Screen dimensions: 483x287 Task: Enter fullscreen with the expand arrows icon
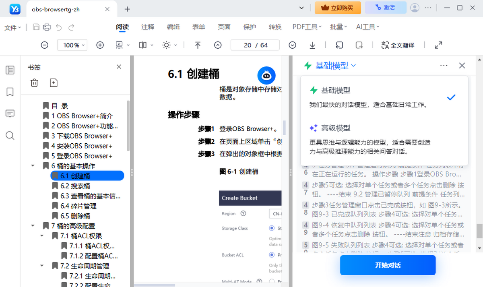coord(439,45)
